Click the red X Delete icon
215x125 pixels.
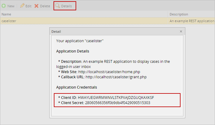point(37,6)
